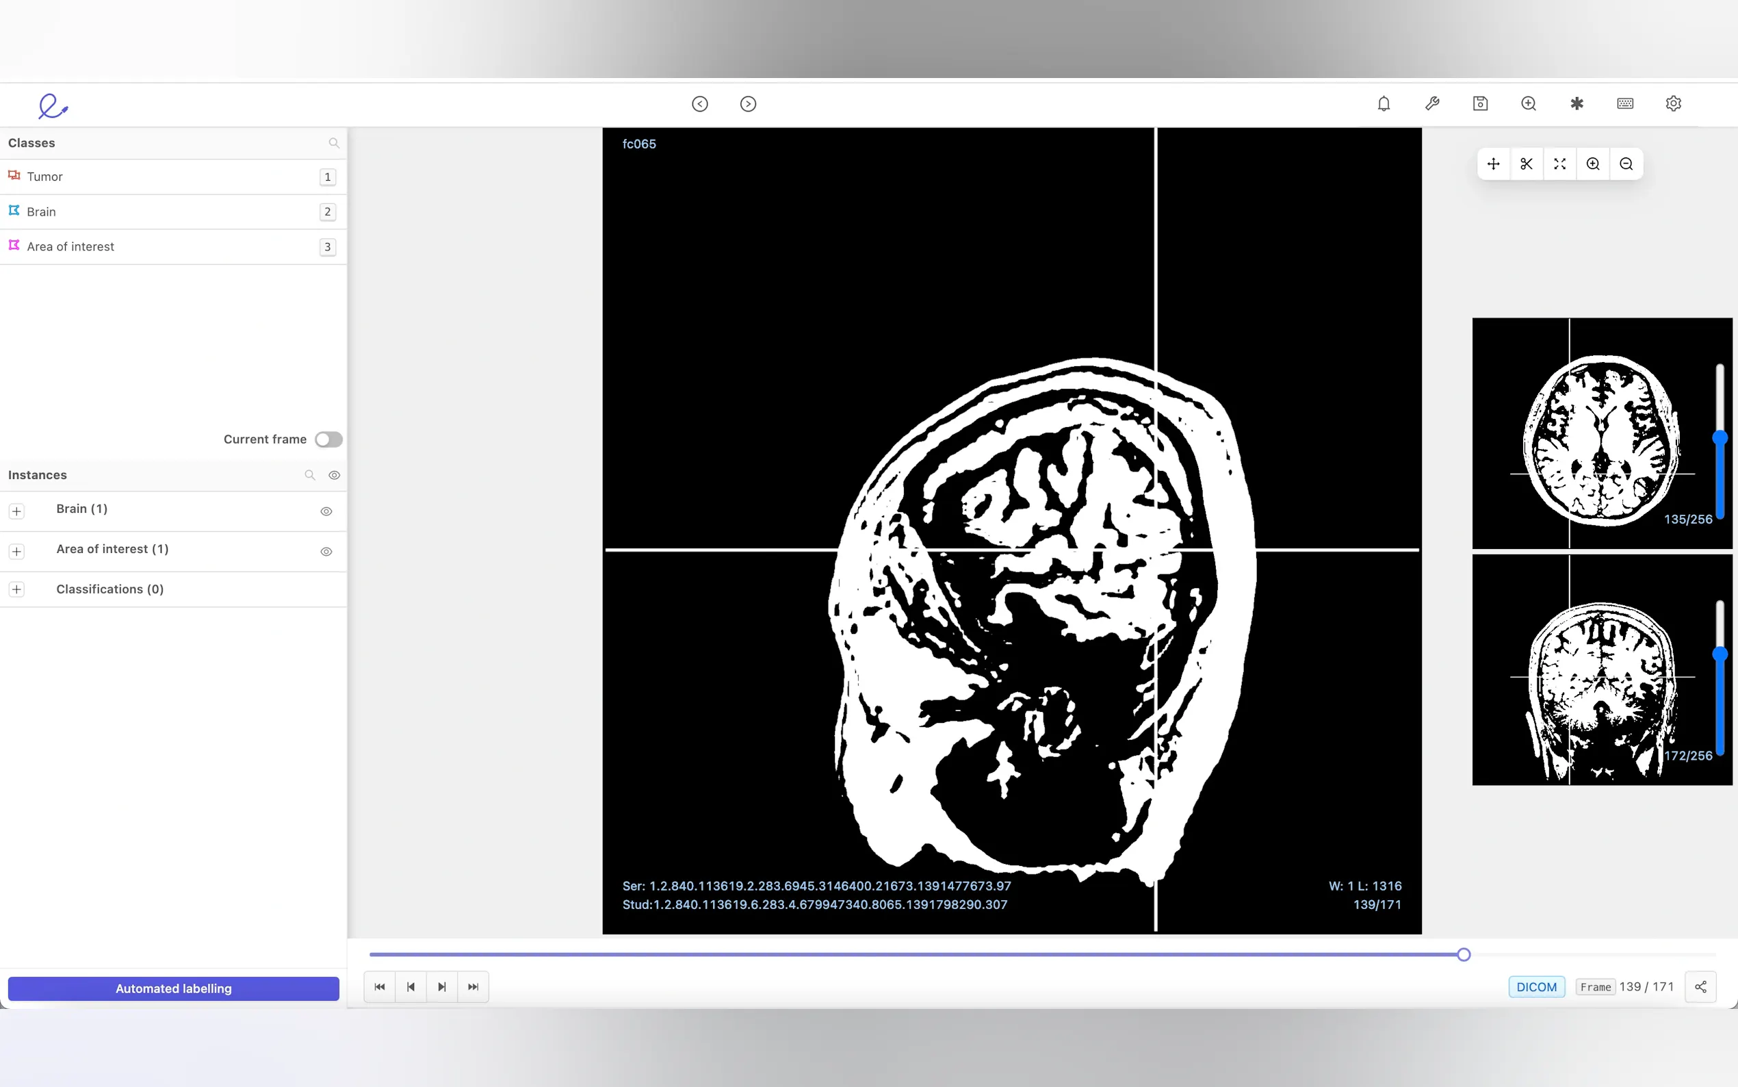The image size is (1738, 1087).
Task: Select the Tumor class
Action: point(44,177)
